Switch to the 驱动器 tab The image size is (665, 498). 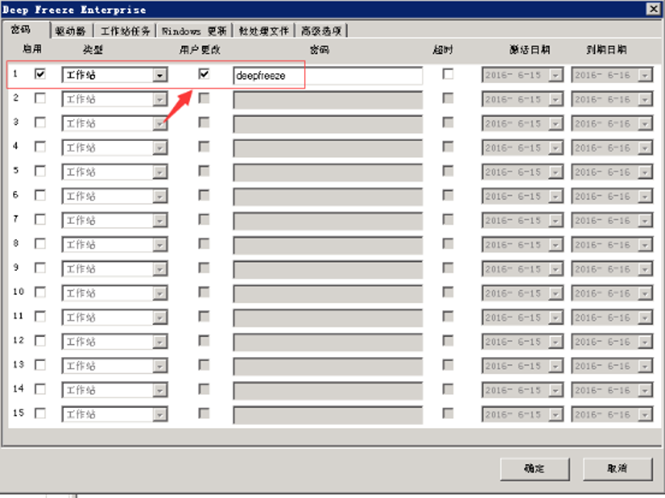coord(71,31)
